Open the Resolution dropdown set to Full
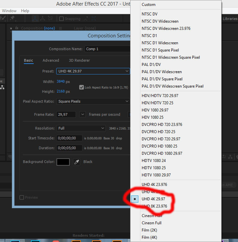Image resolution: width=238 pixels, height=242 pixels. coord(81,128)
